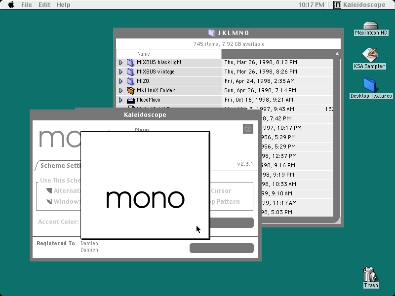Click the JKLMNO title folder icon
The height and width of the screenshot is (296, 395).
pyautogui.click(x=212, y=33)
